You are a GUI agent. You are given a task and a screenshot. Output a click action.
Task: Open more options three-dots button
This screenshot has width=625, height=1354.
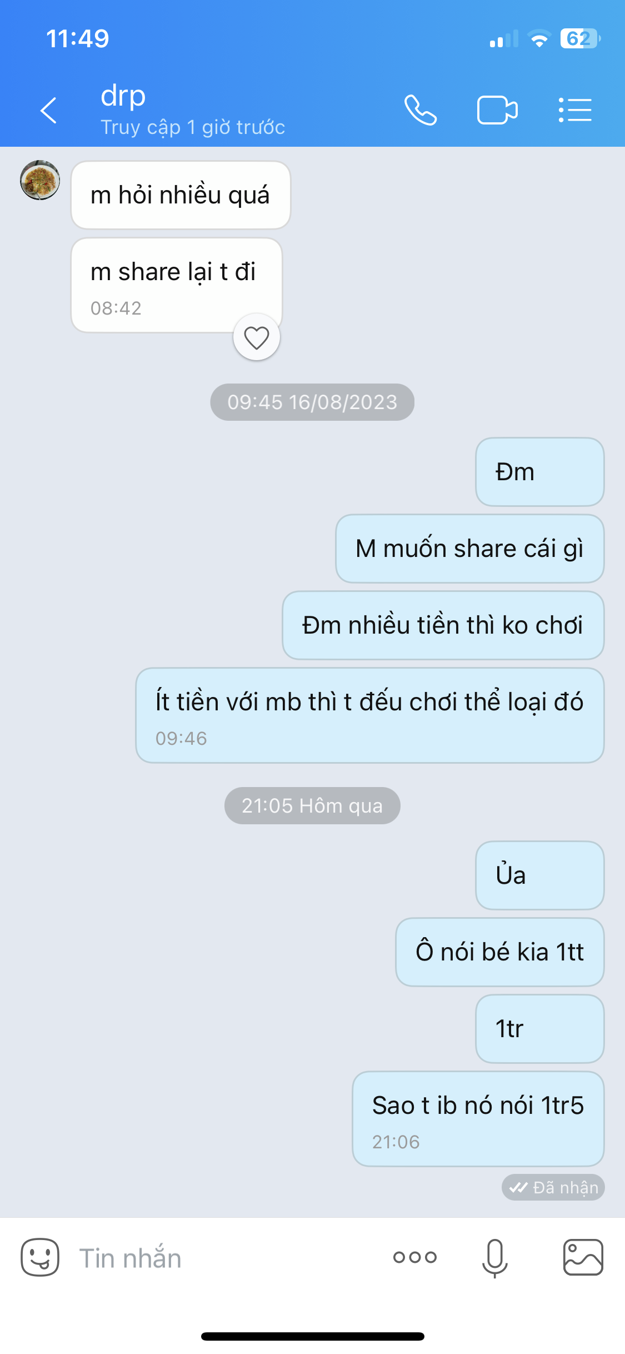coord(415,1257)
